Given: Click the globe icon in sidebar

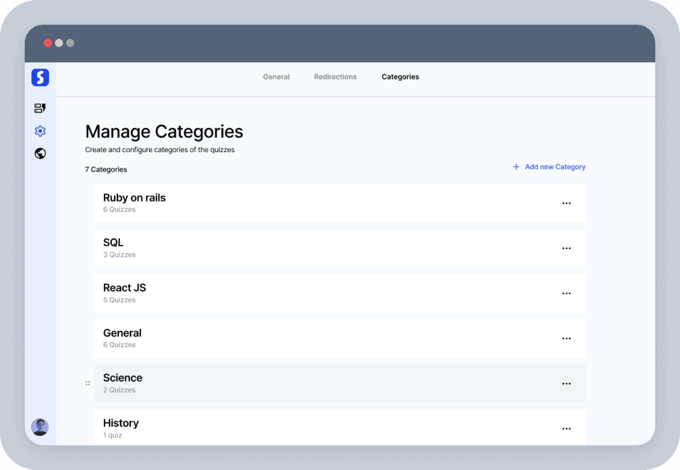Looking at the screenshot, I should 40,154.
